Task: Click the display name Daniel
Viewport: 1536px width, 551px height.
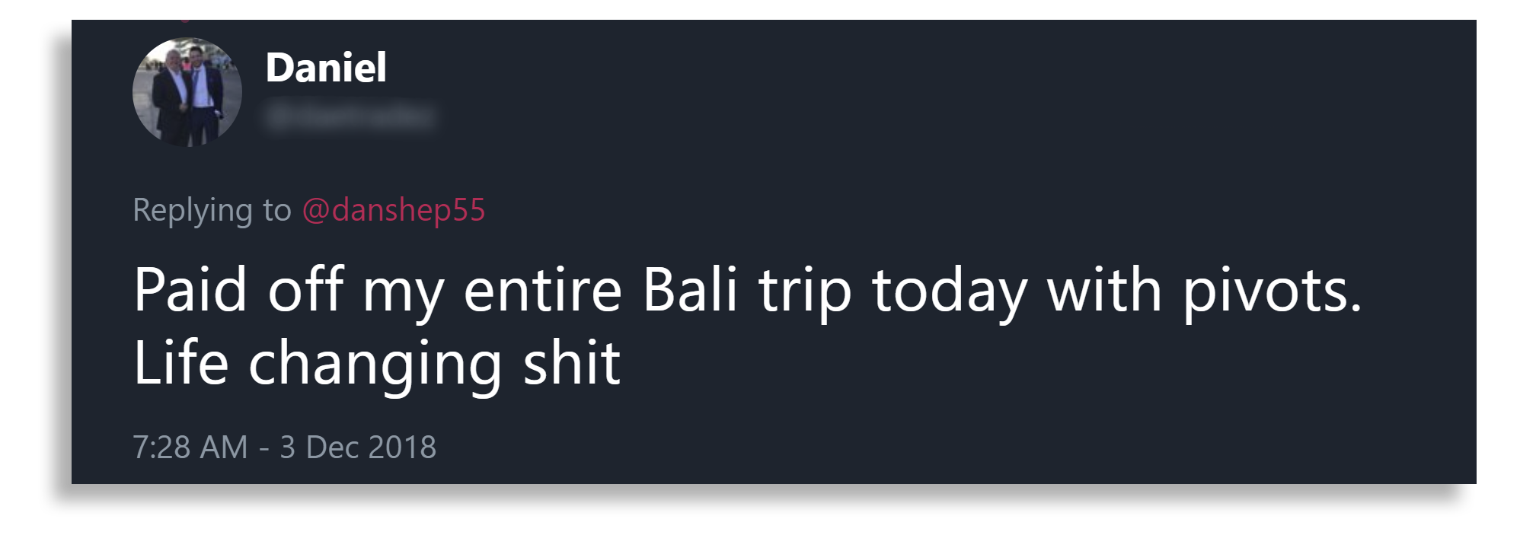Action: tap(326, 68)
